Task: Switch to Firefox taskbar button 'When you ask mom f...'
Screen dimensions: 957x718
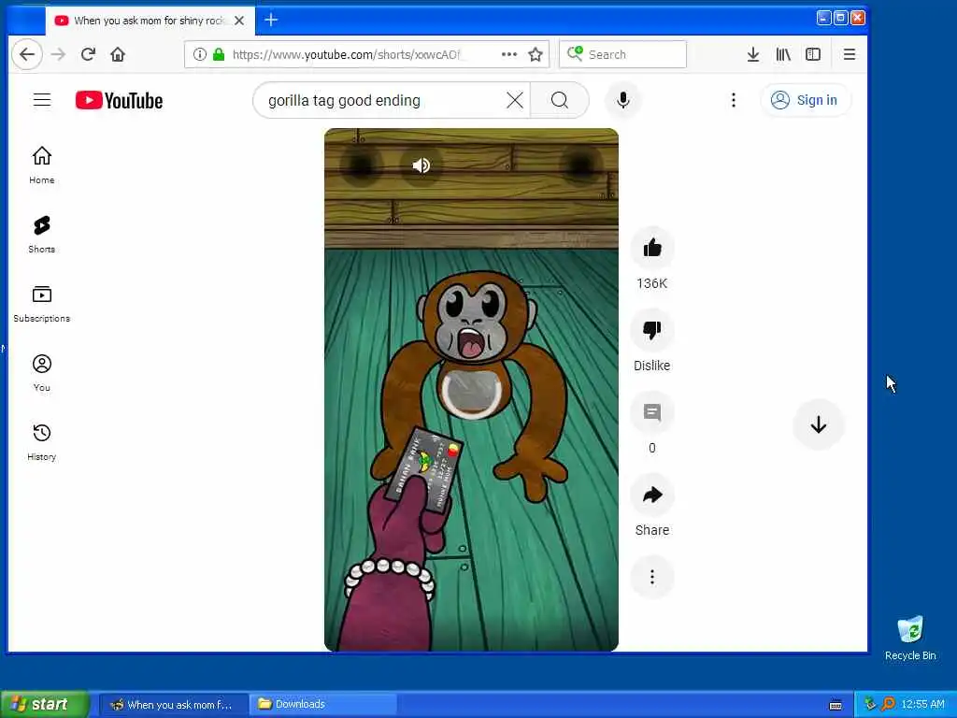Action: coord(173,705)
